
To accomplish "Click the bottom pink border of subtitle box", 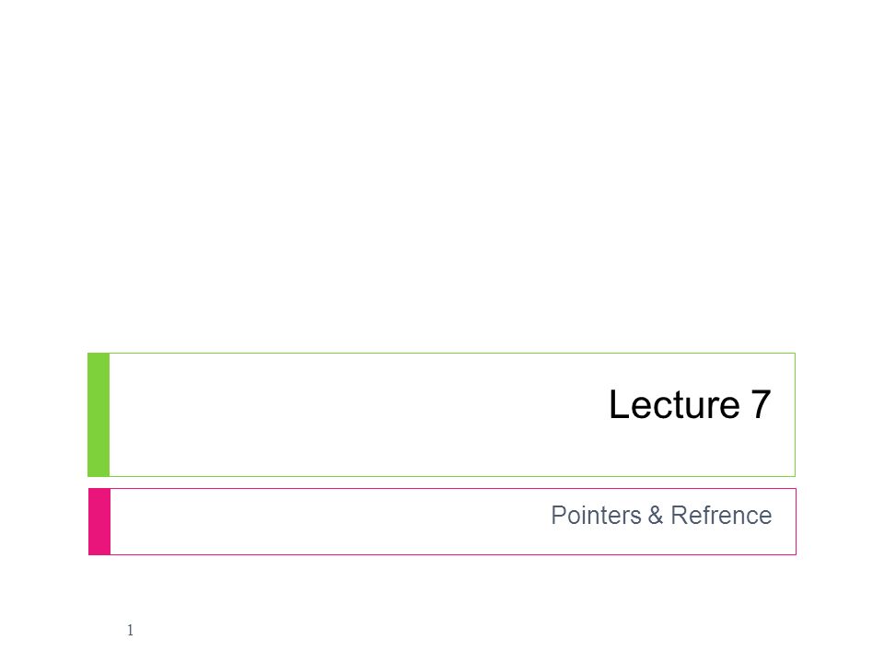I will click(453, 554).
